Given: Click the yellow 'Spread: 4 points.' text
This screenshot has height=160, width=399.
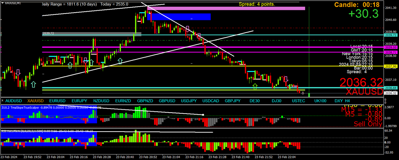Looking at the screenshot, I should coord(257,4).
